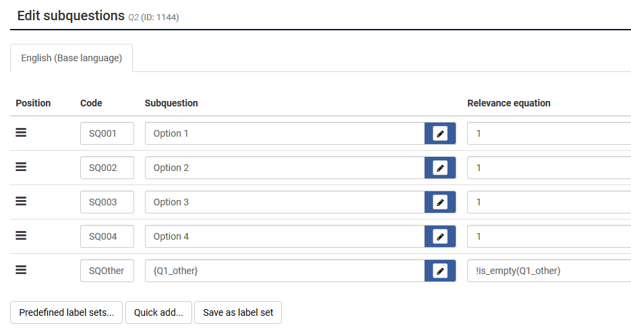Open the Quick add dialog
This screenshot has width=631, height=336.
[x=158, y=312]
